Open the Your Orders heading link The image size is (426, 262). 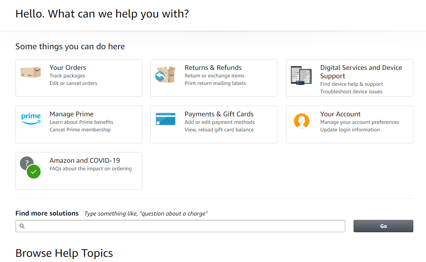click(68, 67)
